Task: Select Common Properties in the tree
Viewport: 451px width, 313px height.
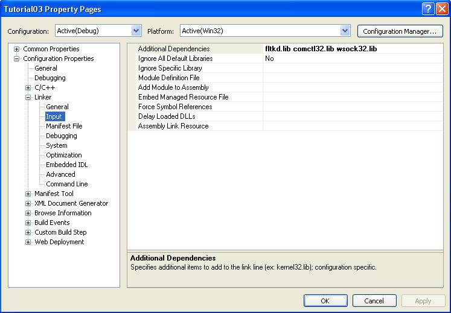Action: [x=51, y=49]
